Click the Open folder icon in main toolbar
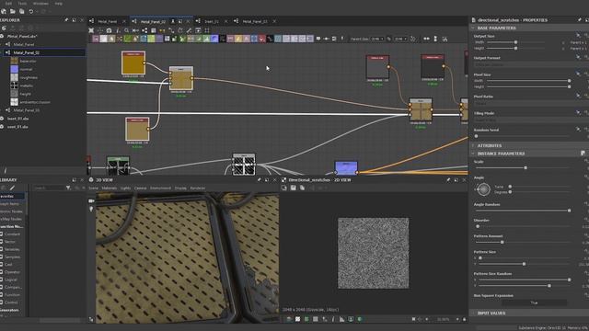 [x=13, y=12]
